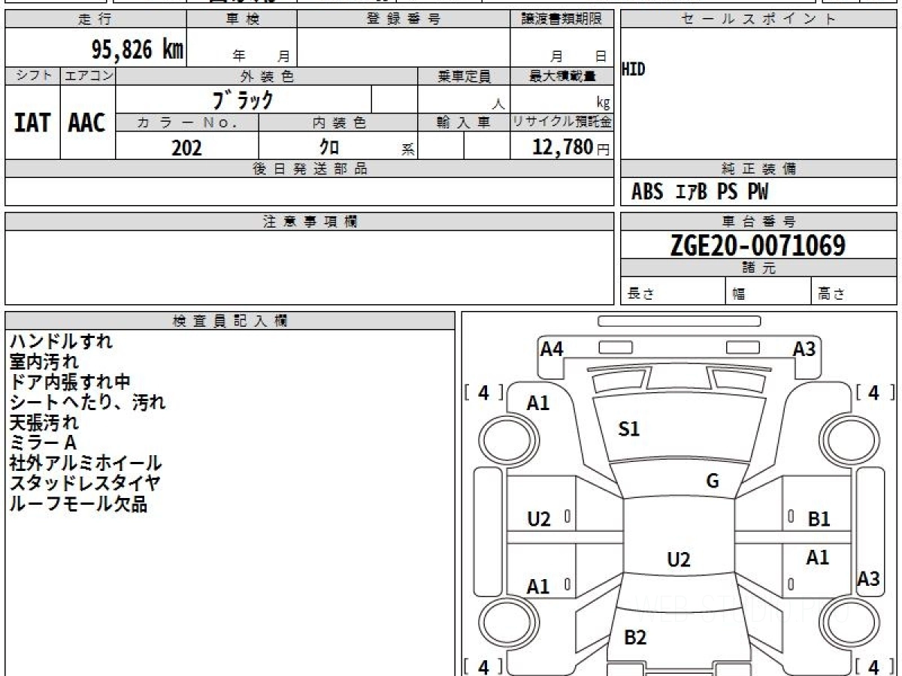Click the A4 mark on the front bumper
This screenshot has height=676, width=902.
pyautogui.click(x=552, y=349)
